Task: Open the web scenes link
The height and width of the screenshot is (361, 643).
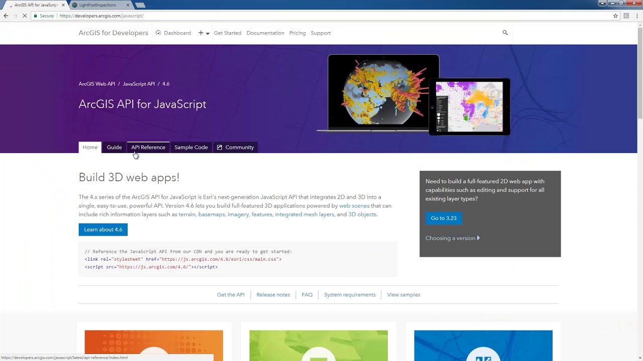Action: [x=354, y=206]
